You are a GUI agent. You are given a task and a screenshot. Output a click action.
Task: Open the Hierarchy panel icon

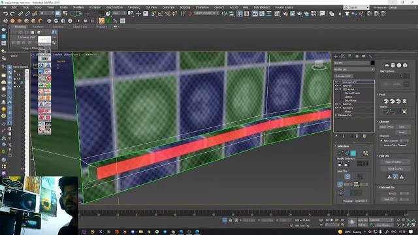[x=350, y=56]
